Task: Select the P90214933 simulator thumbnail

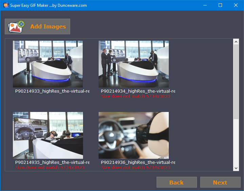Action: (48, 64)
